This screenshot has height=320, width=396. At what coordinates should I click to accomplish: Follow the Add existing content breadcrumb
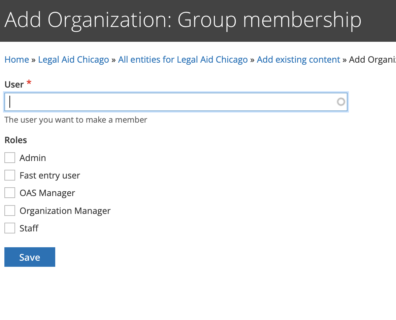[298, 60]
